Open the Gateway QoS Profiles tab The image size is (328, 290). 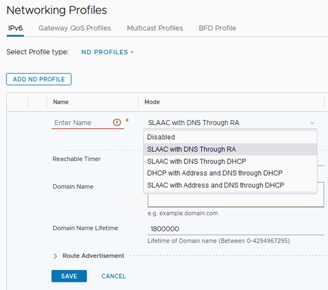coord(74,28)
